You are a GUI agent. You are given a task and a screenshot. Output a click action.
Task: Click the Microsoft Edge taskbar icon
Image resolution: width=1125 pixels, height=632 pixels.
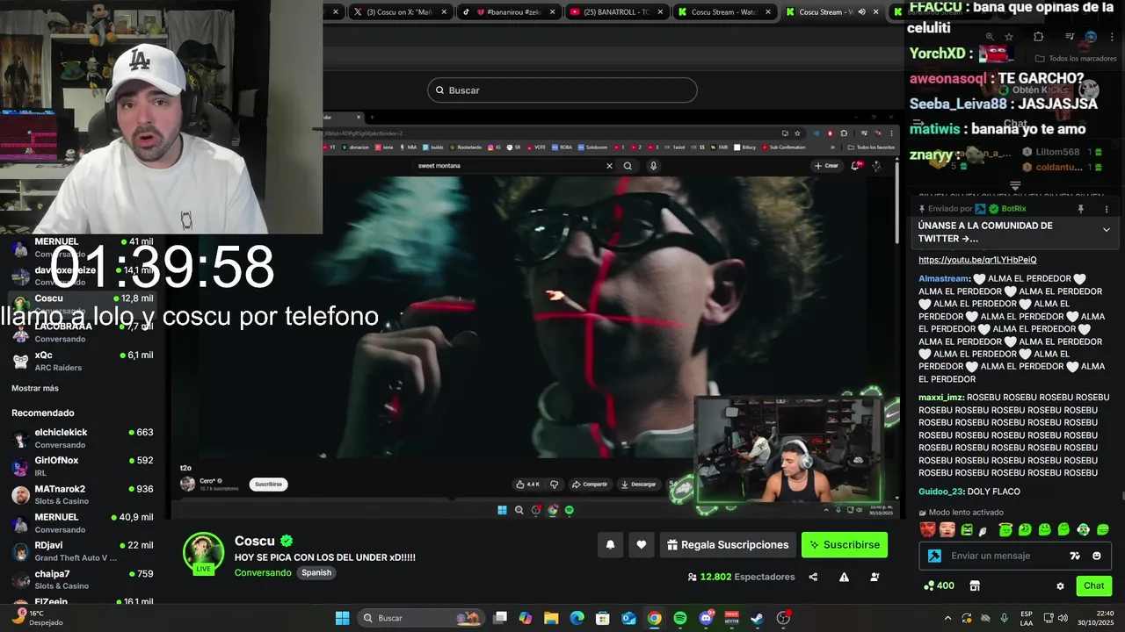[577, 618]
